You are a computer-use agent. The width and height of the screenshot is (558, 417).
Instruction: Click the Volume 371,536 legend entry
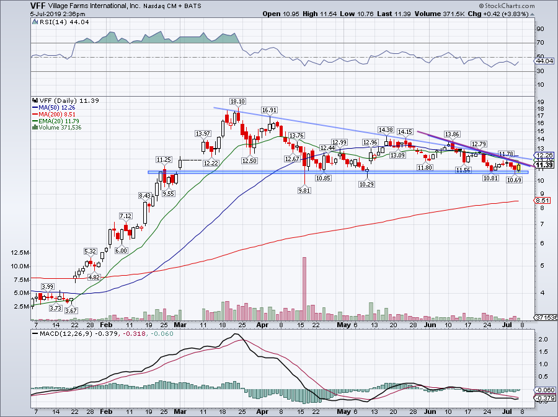pyautogui.click(x=60, y=127)
